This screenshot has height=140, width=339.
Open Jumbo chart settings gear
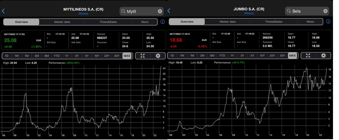click(323, 56)
